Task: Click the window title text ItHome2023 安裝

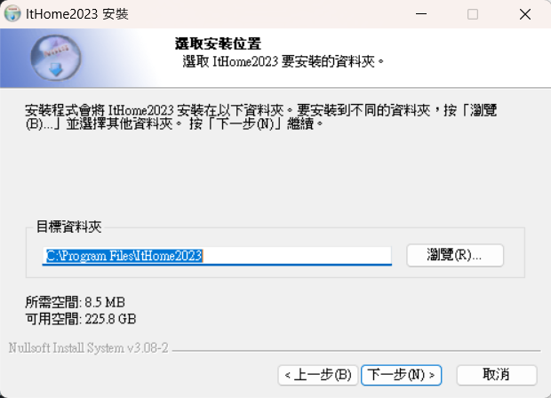Action: [x=77, y=14]
